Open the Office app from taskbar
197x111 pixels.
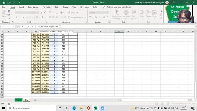(88, 108)
